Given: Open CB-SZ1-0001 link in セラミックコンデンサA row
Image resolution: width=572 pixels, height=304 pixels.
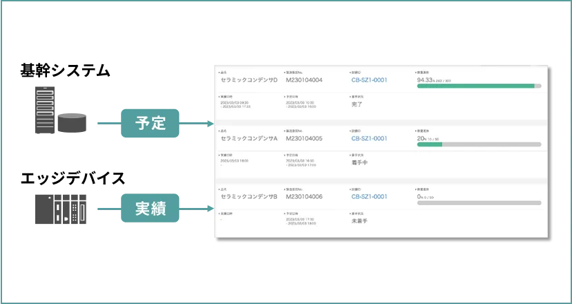Looking at the screenshot, I should [369, 139].
